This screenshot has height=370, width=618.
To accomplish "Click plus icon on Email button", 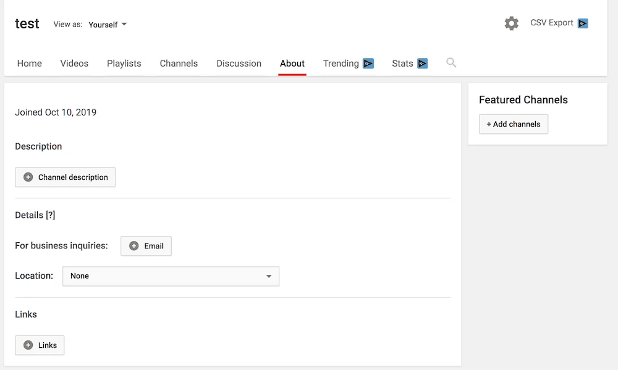I will 134,246.
